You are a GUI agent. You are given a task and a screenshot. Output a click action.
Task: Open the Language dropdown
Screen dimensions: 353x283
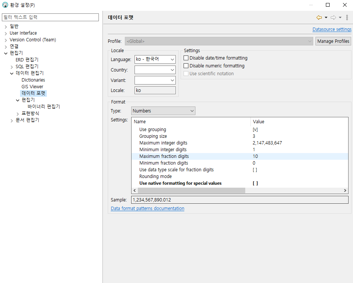coord(155,59)
